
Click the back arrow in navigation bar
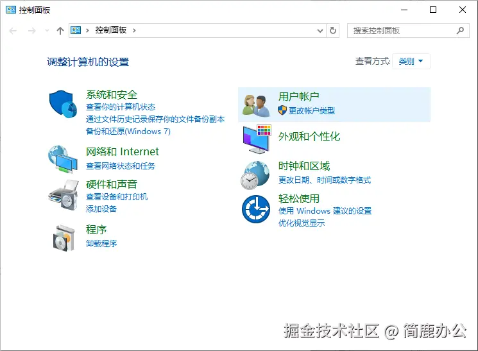(13, 31)
